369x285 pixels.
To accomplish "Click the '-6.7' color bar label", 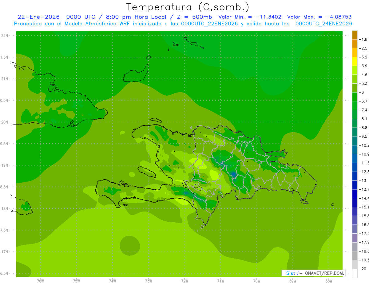I will pyautogui.click(x=363, y=101).
